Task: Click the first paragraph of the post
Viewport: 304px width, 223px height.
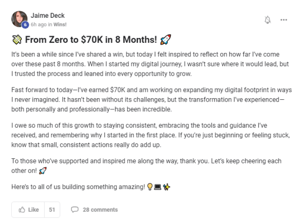Action: click(150, 64)
